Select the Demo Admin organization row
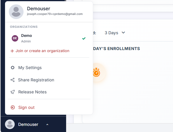173x132 pixels. point(49,38)
